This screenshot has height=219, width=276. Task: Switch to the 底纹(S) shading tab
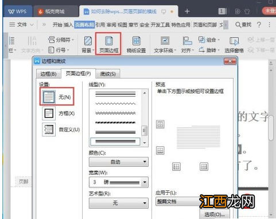point(108,74)
